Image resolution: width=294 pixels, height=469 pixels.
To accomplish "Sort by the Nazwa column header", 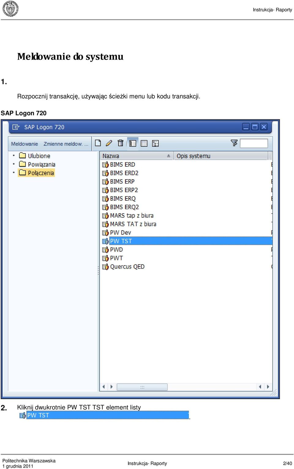I will point(136,156).
